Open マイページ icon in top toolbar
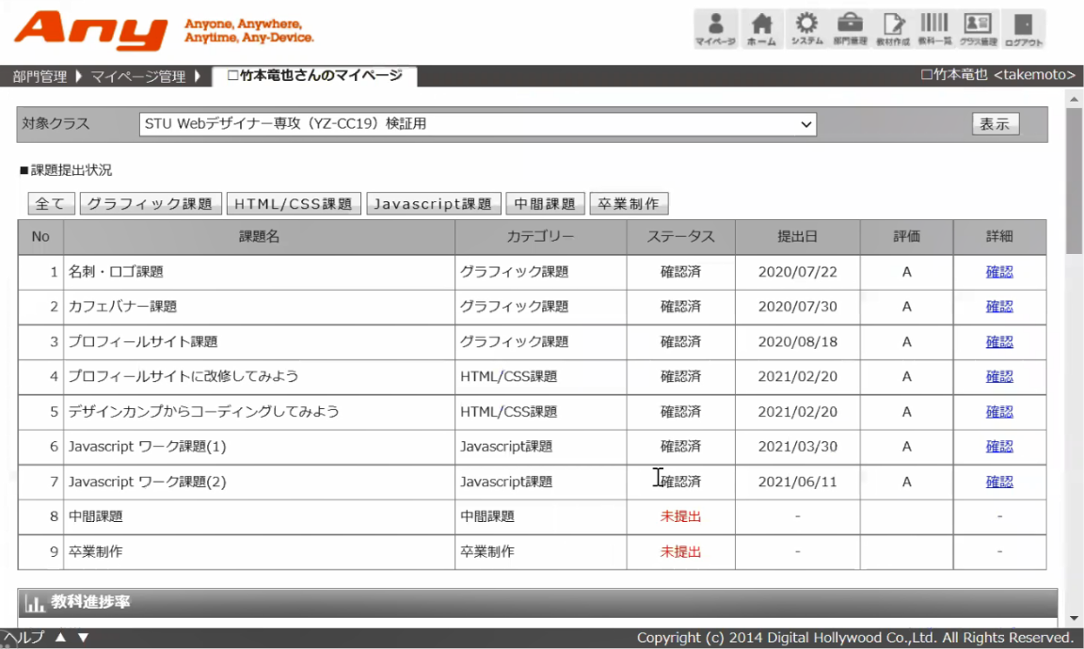 click(x=715, y=28)
